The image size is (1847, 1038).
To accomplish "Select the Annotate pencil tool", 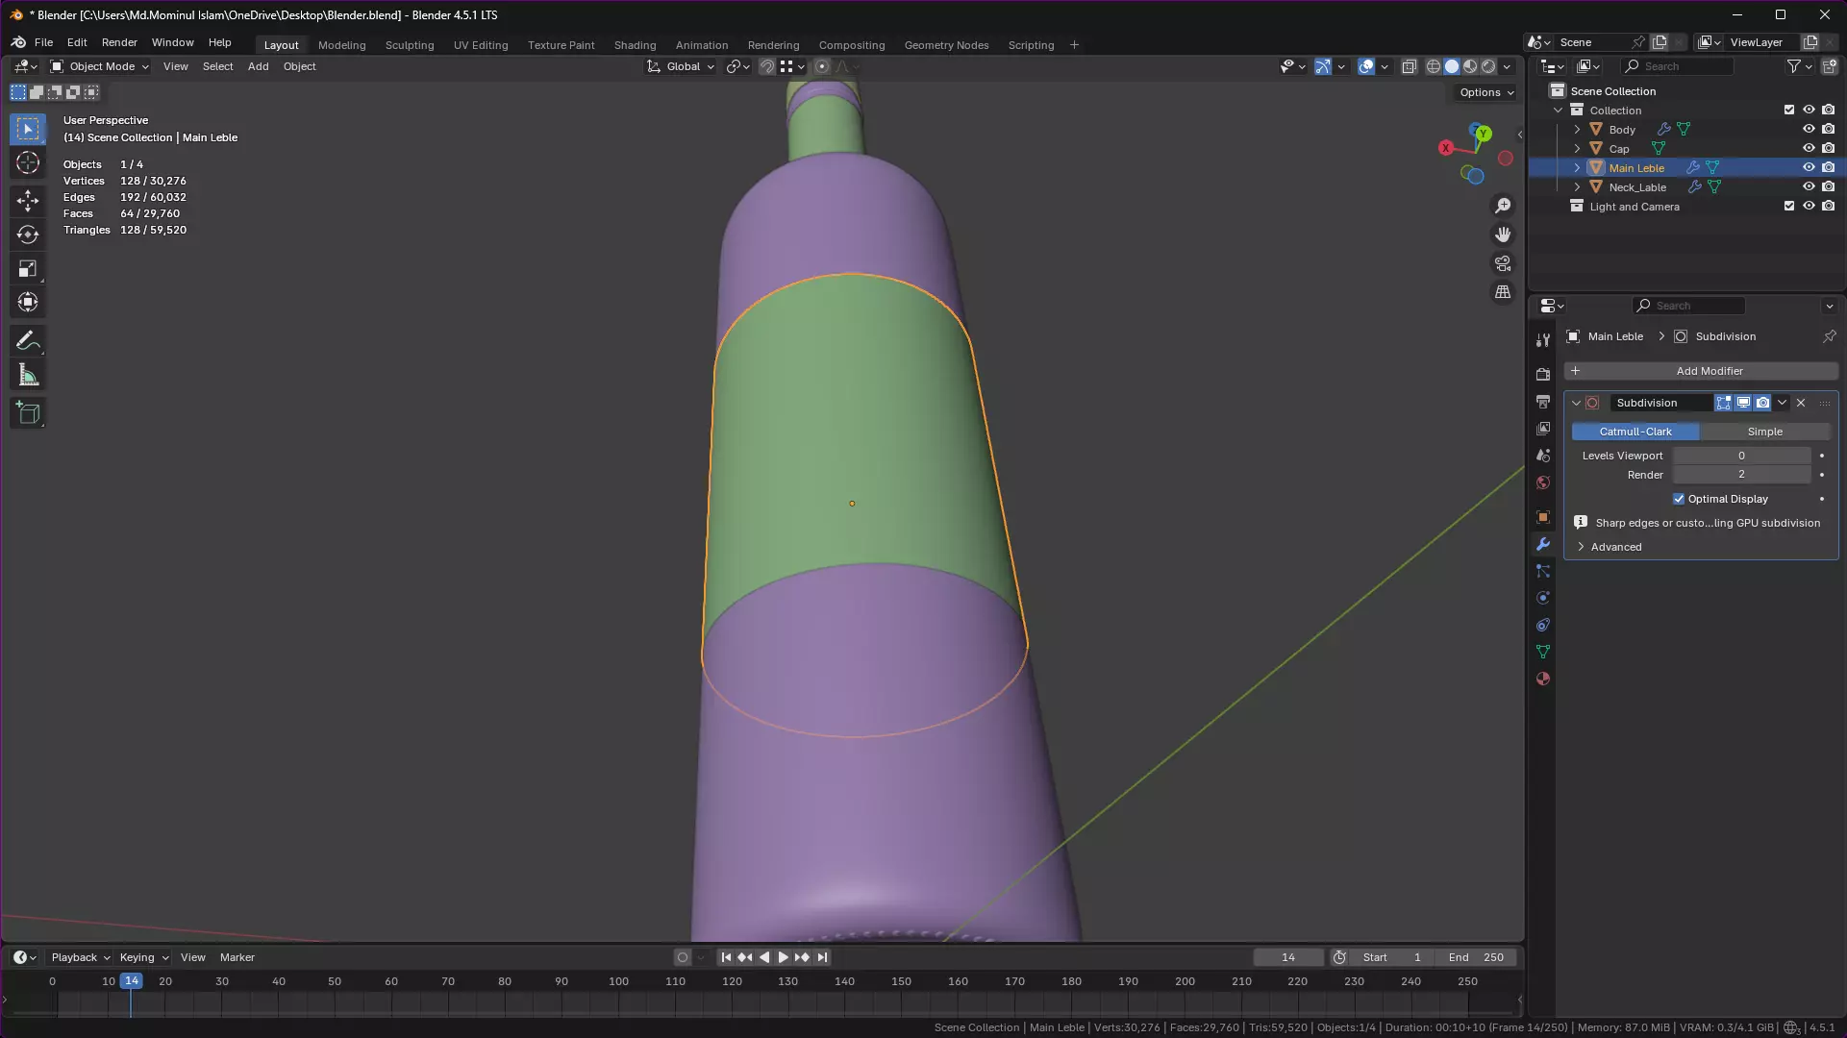I will pyautogui.click(x=28, y=341).
